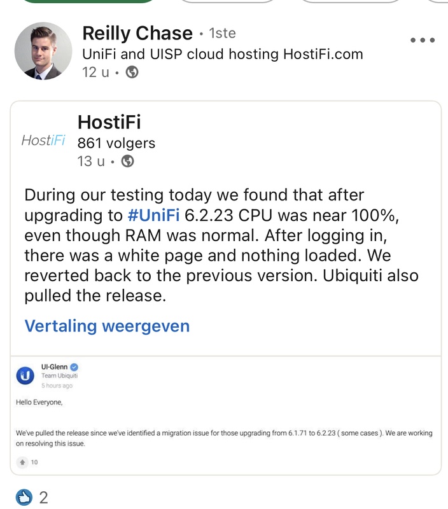
Task: Open the reactions count "2"
Action: click(43, 497)
